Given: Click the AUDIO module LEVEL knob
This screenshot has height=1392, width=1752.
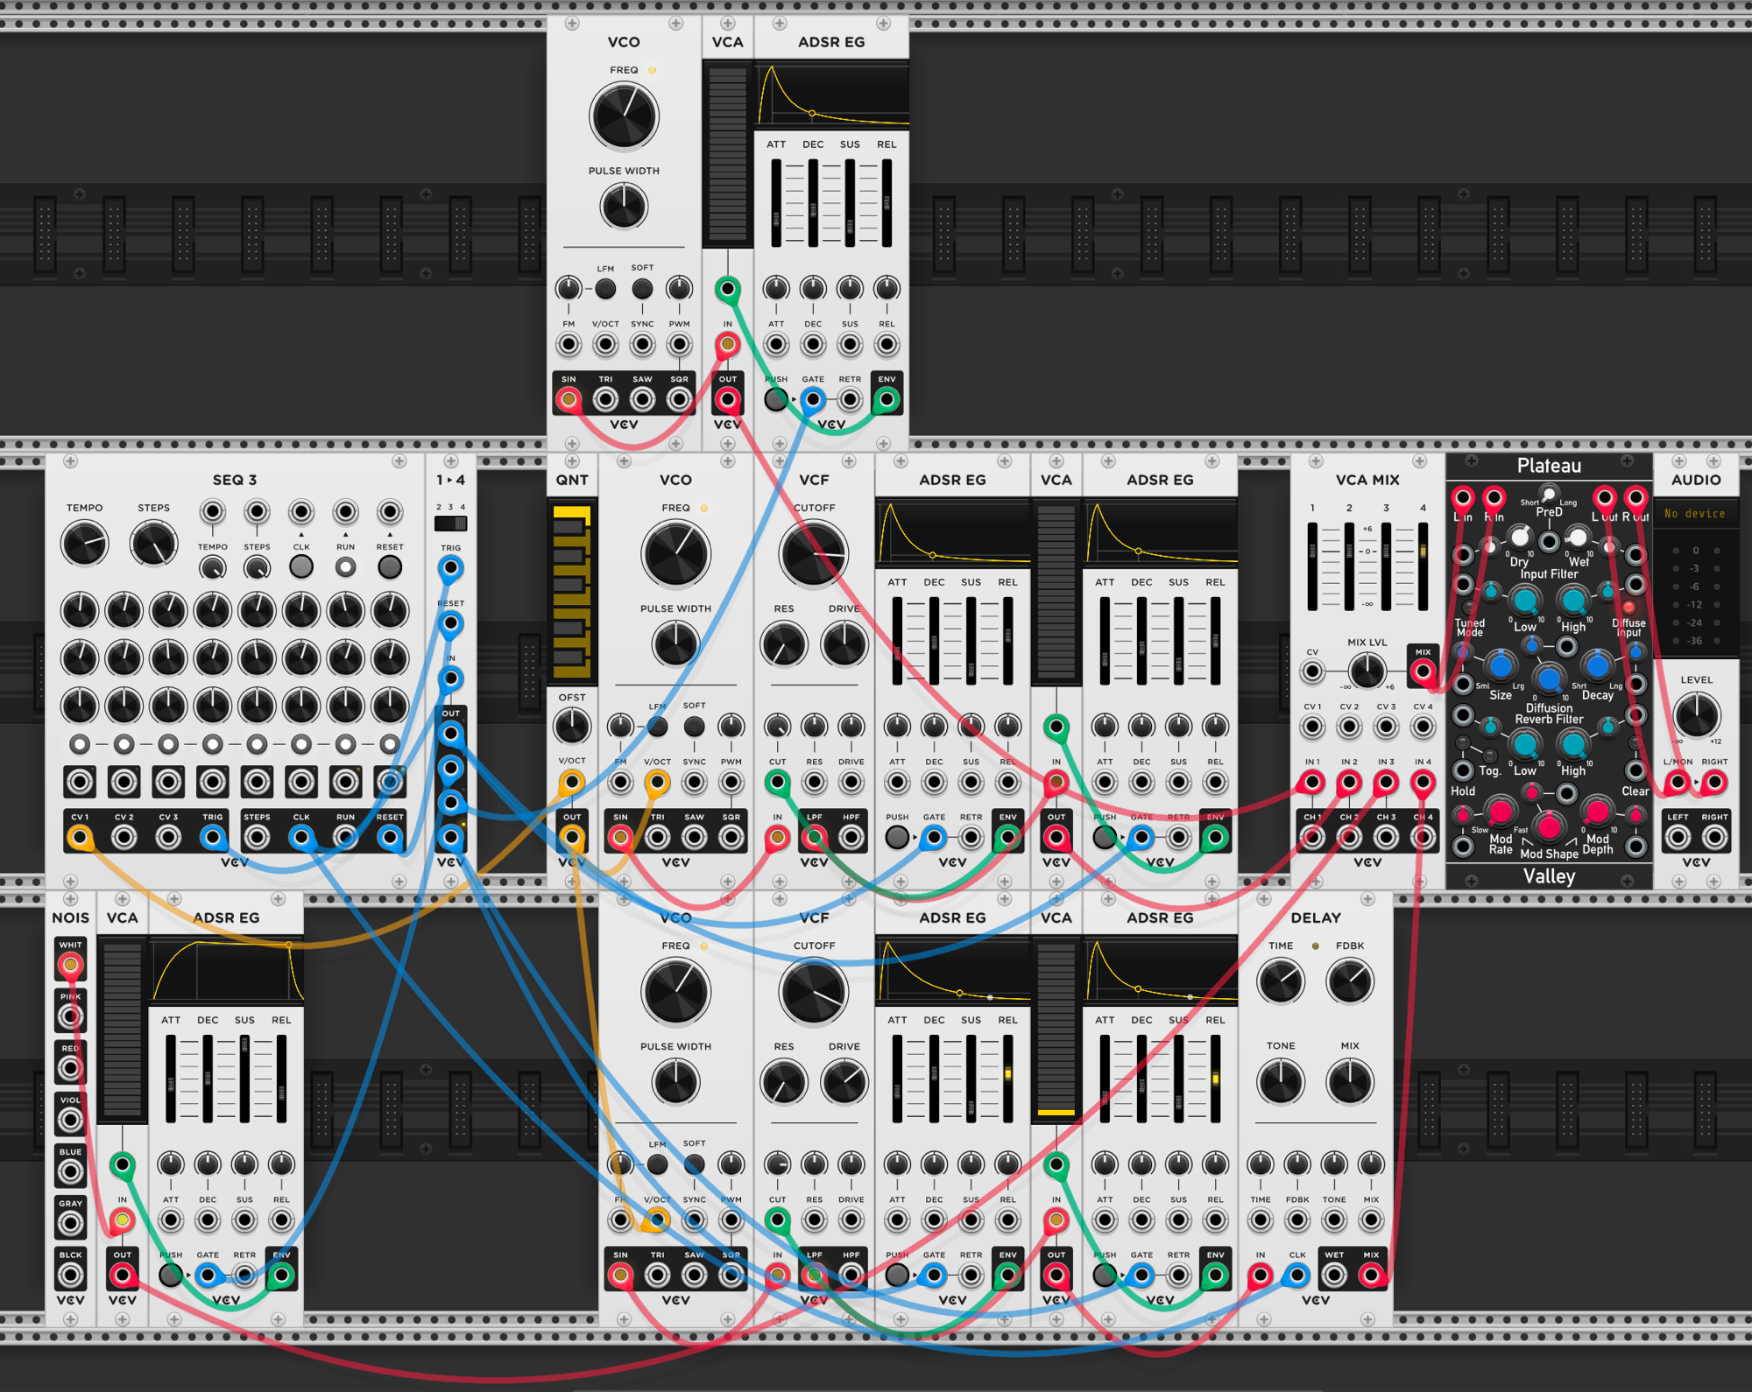Looking at the screenshot, I should pyautogui.click(x=1696, y=714).
